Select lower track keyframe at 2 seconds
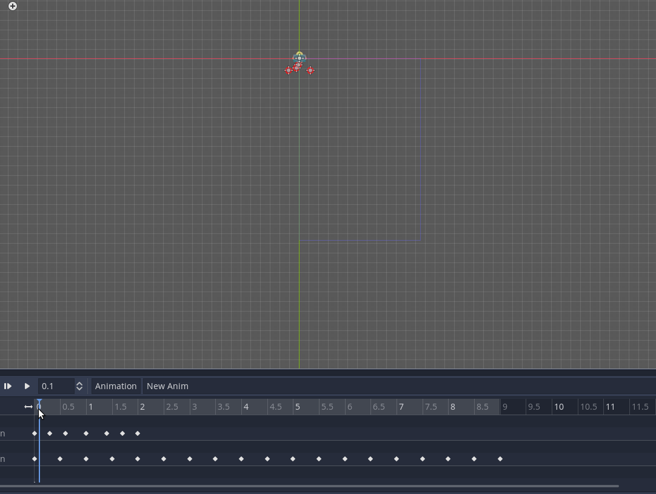 tap(138, 459)
